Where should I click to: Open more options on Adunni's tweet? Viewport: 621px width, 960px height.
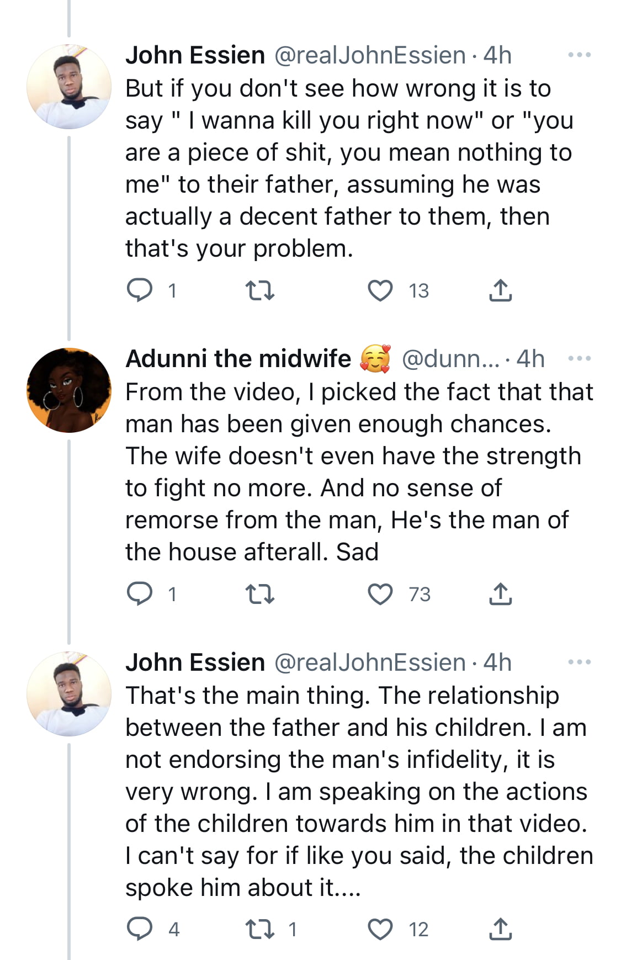click(579, 359)
